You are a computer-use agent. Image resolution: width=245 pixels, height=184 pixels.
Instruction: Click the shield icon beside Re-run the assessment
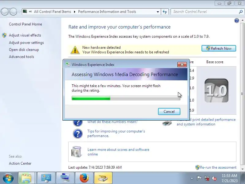click(198, 167)
